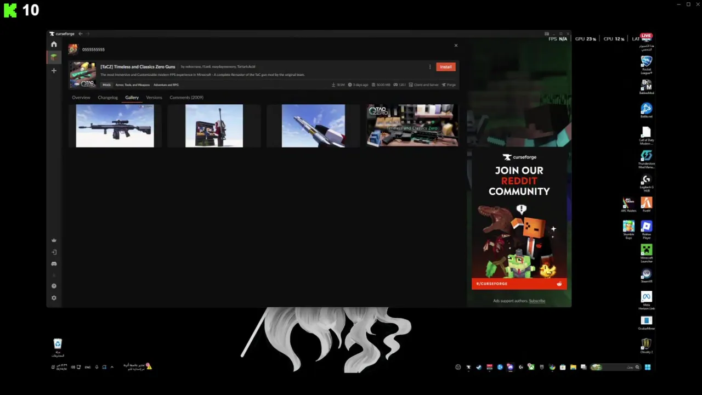Viewport: 702px width, 395px height.
Task: Open the three-dot menu beside Install
Action: [x=430, y=67]
